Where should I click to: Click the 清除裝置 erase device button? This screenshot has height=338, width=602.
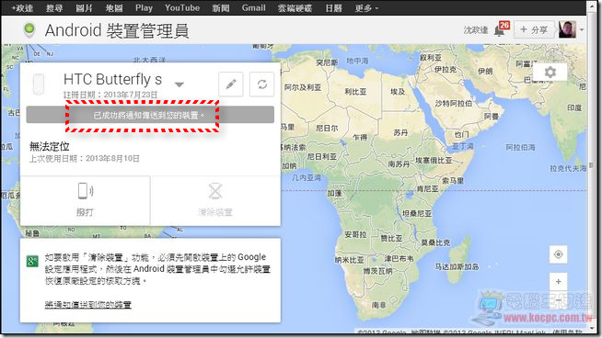[x=215, y=200]
